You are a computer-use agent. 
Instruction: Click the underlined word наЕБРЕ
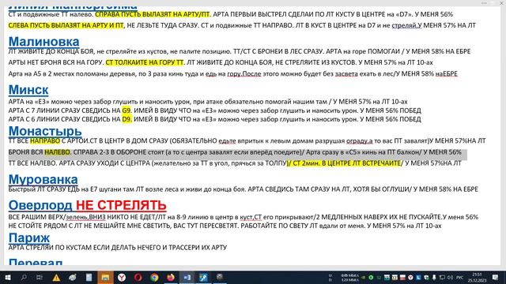tap(447, 73)
